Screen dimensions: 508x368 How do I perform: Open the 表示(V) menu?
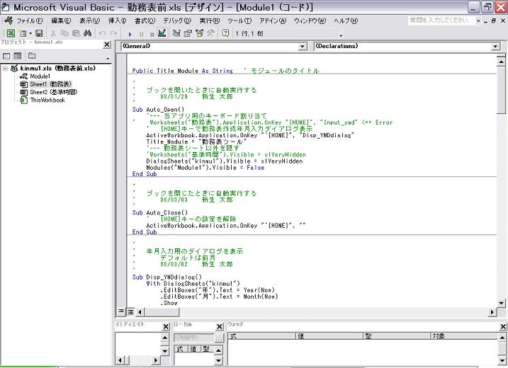click(x=90, y=21)
